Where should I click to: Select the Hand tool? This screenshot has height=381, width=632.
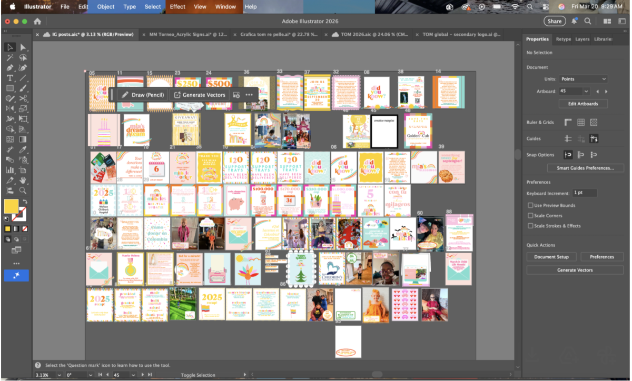pos(23,181)
